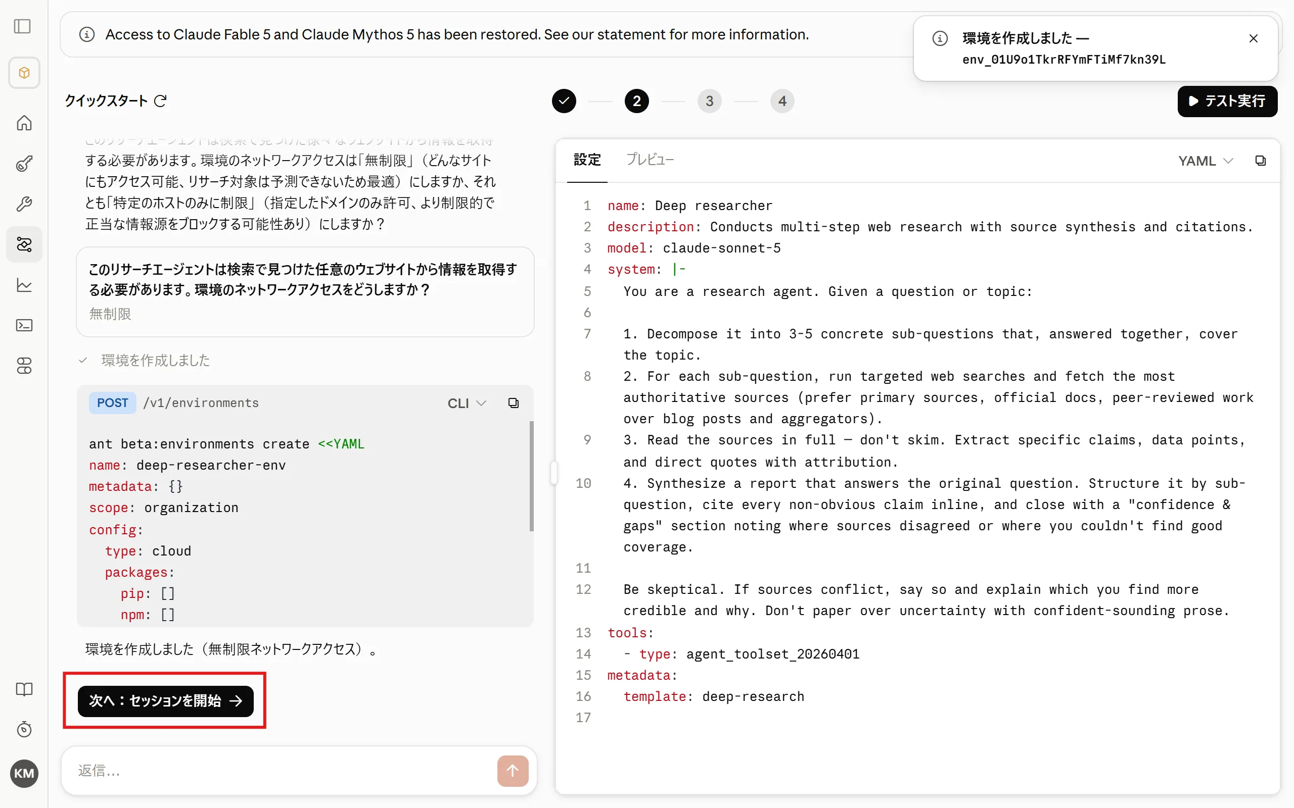This screenshot has width=1294, height=808.
Task: Open the wrench tools sidebar icon
Action: pos(24,204)
